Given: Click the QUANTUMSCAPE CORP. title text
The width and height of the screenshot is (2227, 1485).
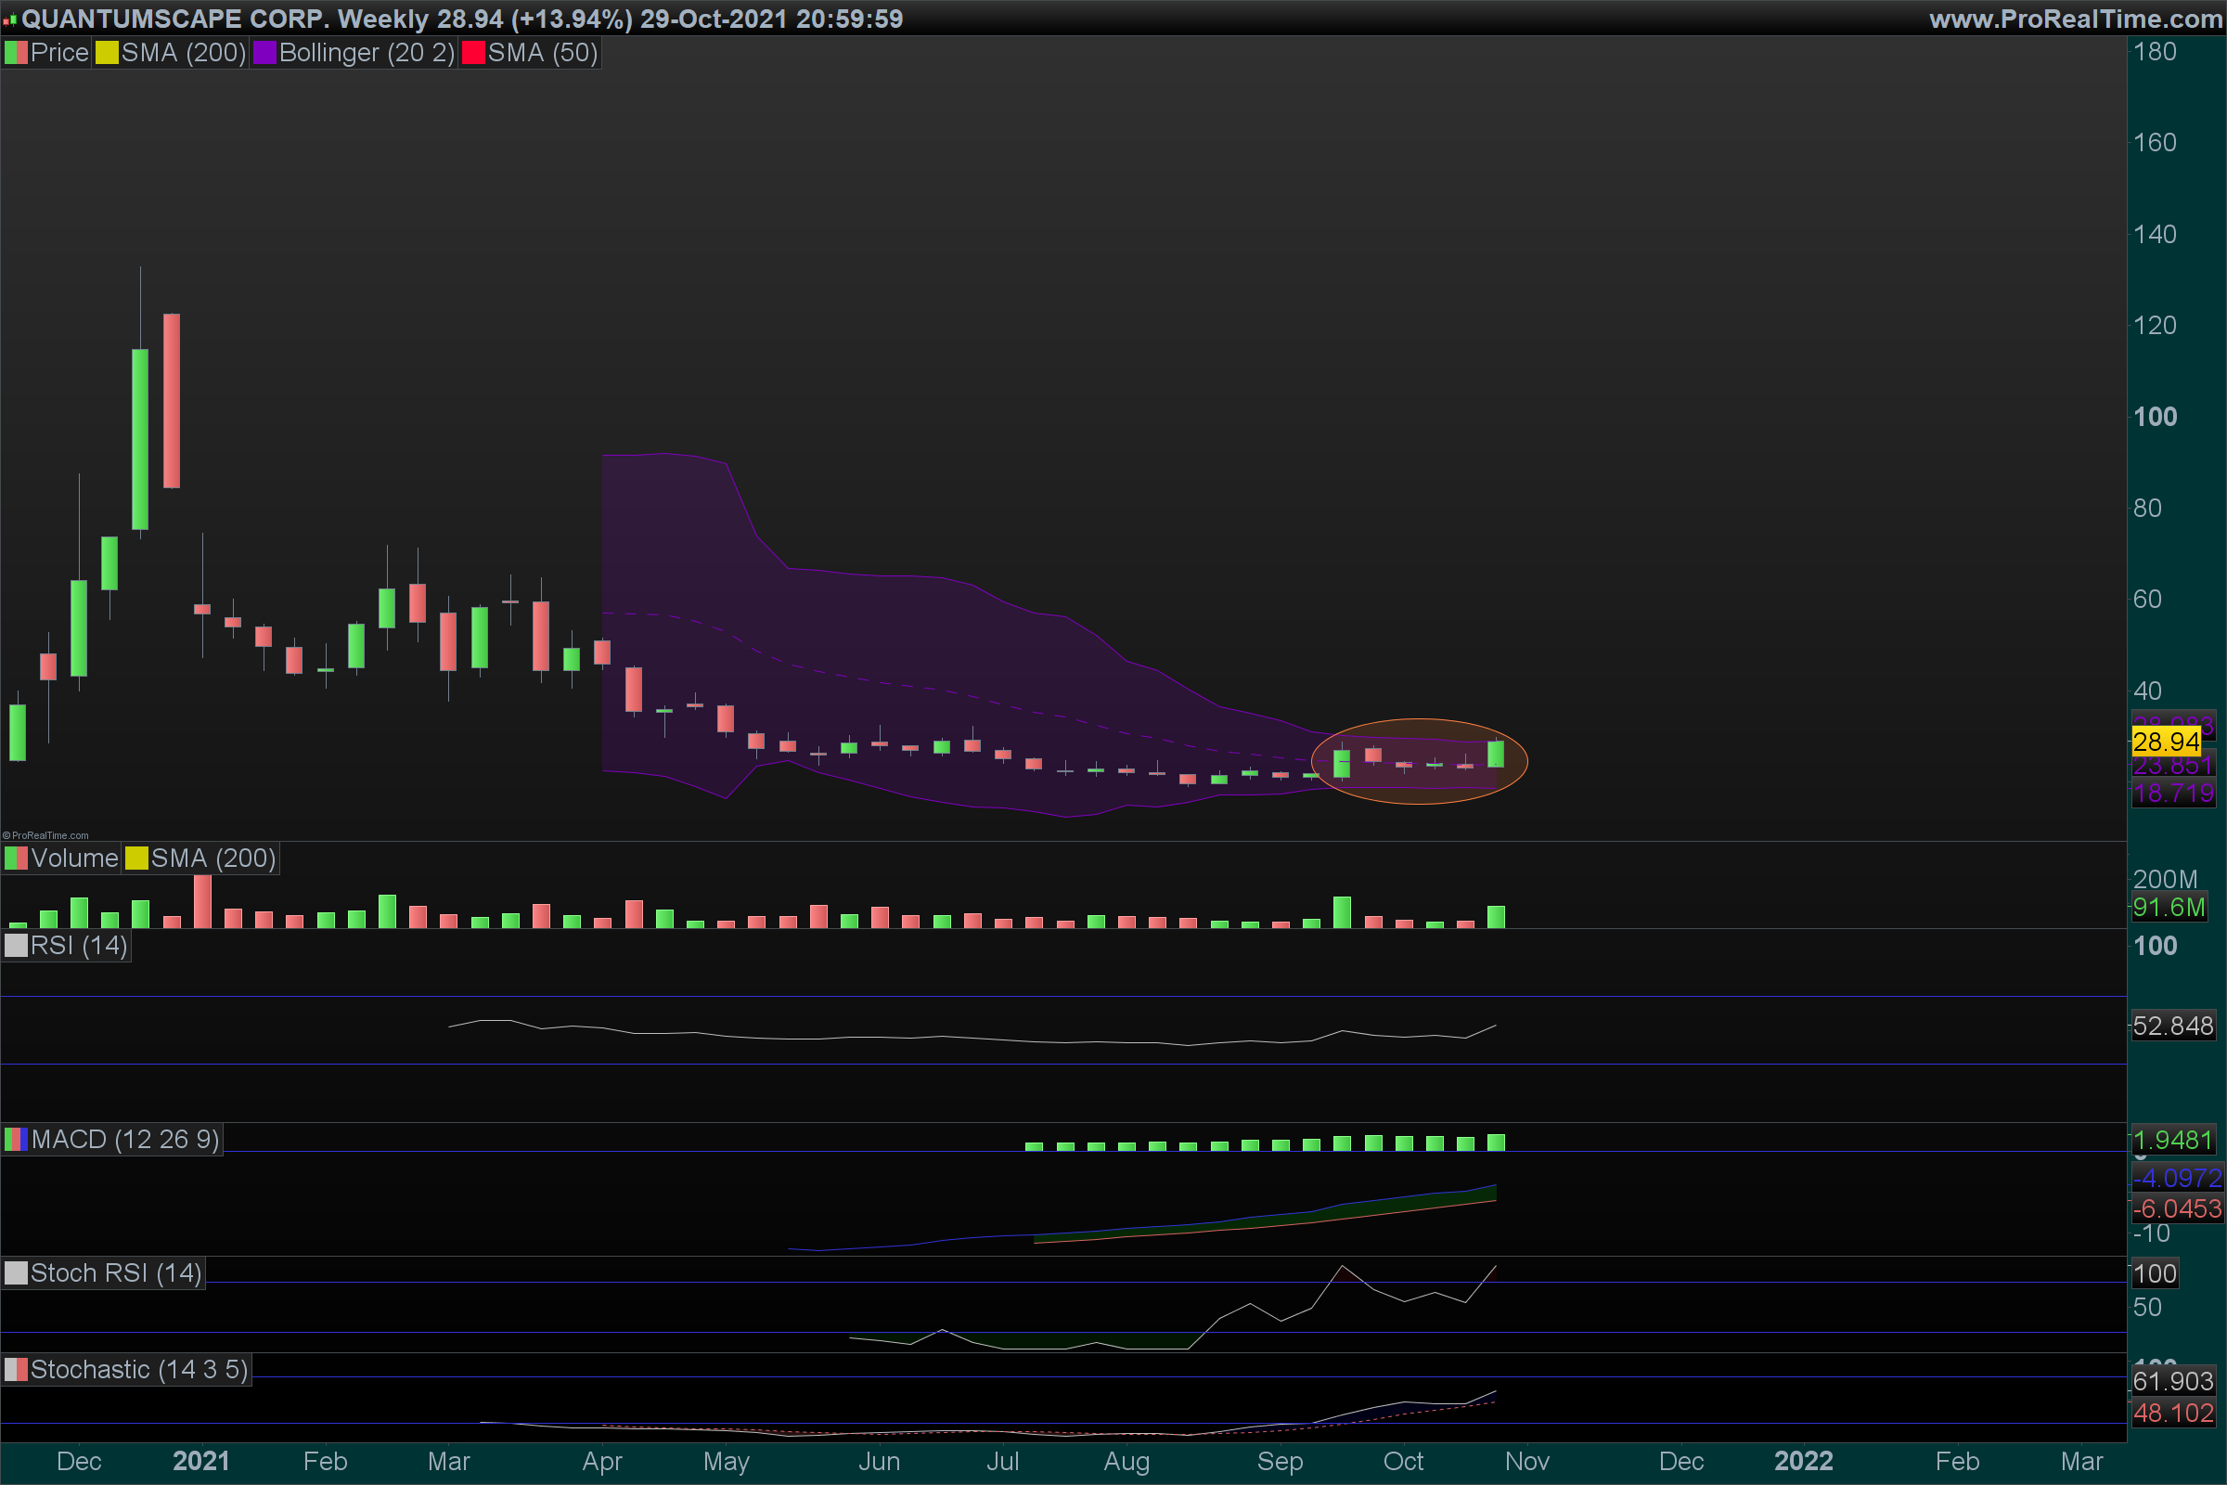Looking at the screenshot, I should (175, 19).
